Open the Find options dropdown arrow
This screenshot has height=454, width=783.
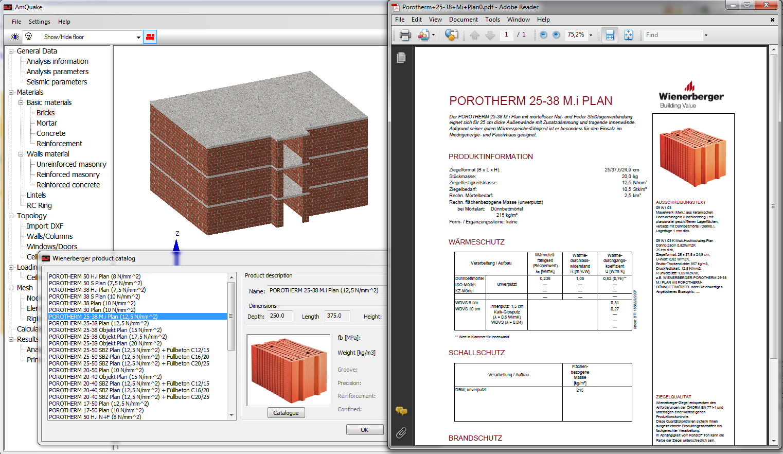[x=706, y=35]
